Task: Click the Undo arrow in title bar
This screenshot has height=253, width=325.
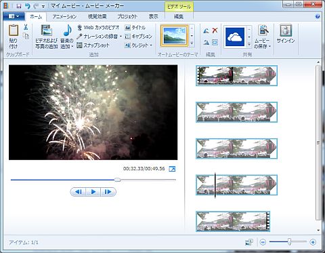Action: tap(28, 5)
